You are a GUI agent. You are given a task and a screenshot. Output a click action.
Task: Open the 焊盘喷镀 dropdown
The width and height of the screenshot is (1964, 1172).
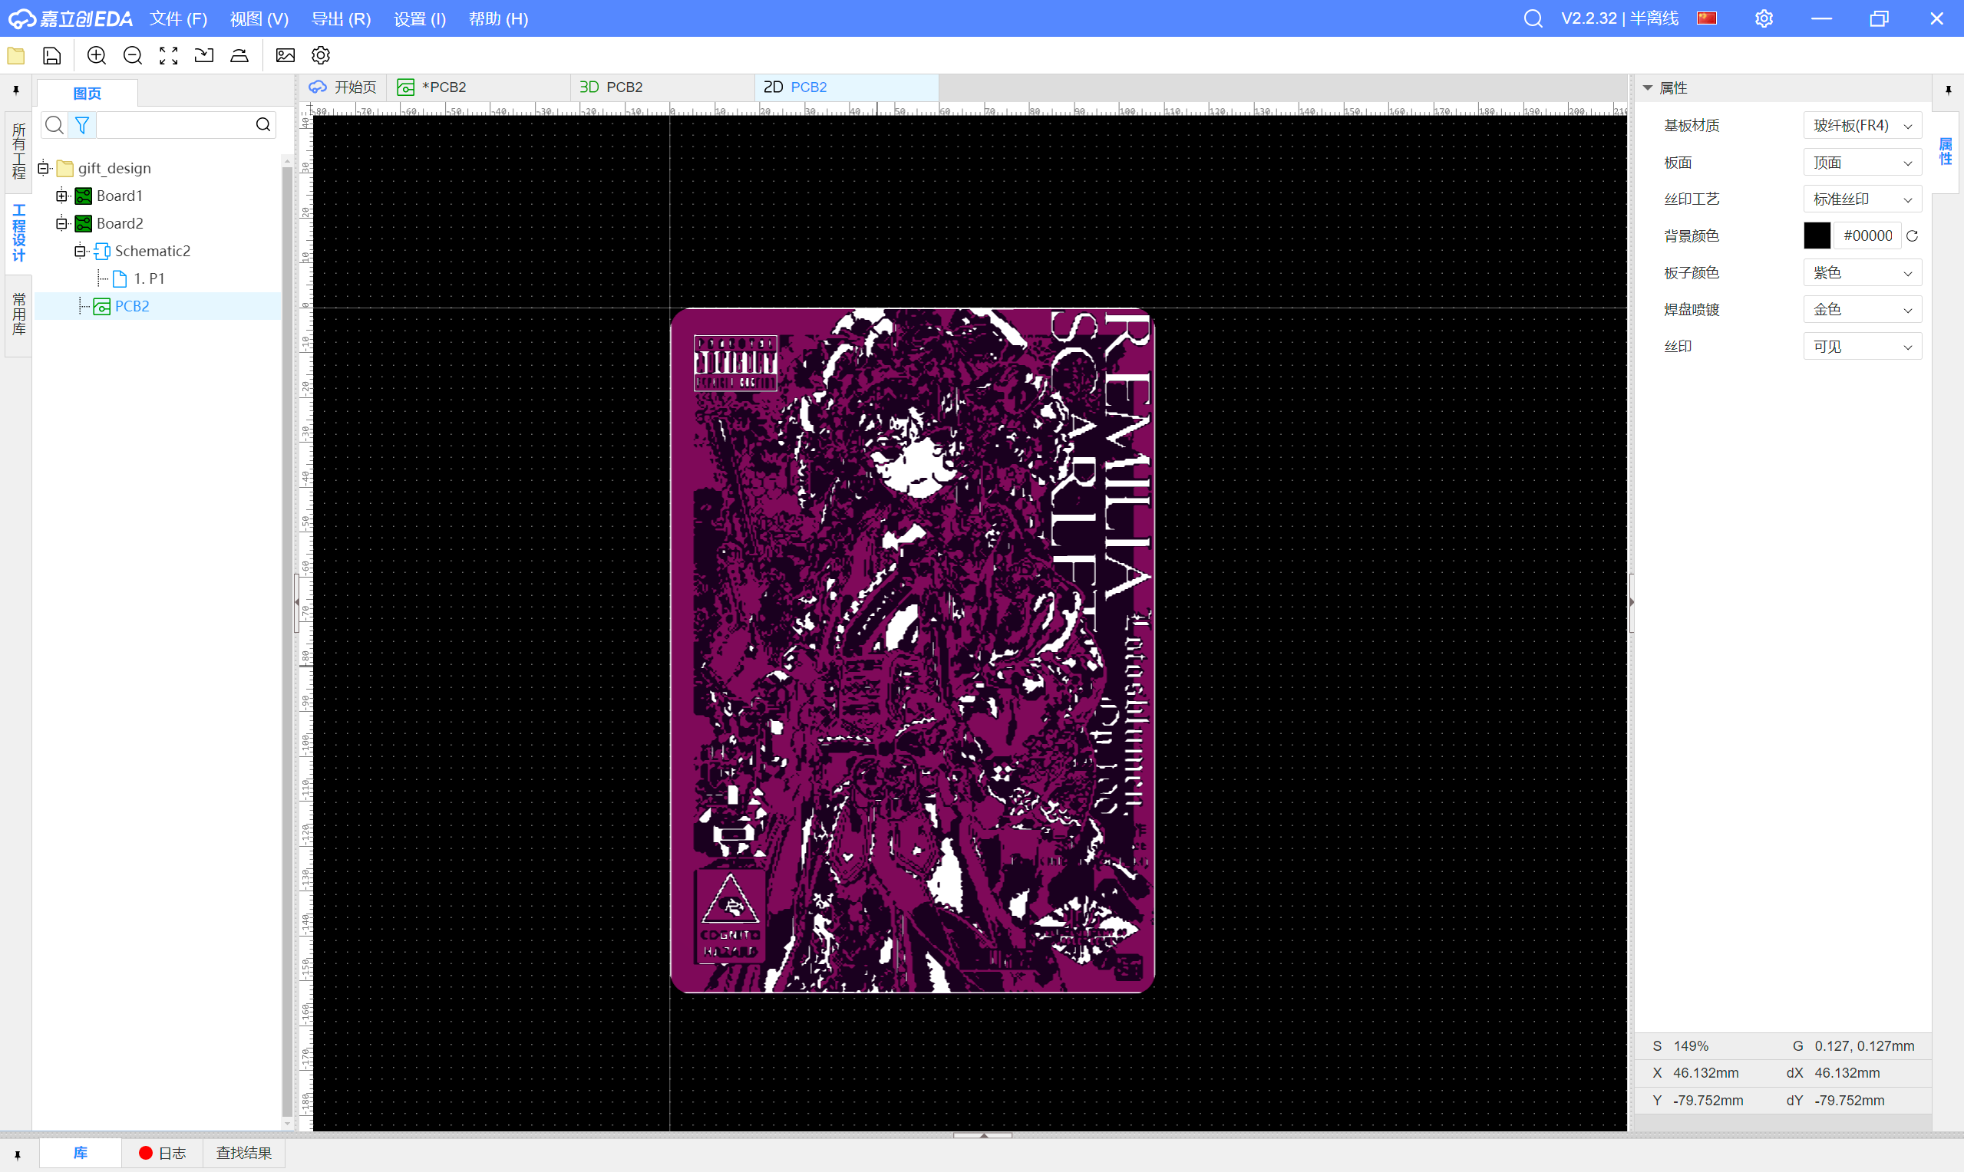(x=1862, y=310)
